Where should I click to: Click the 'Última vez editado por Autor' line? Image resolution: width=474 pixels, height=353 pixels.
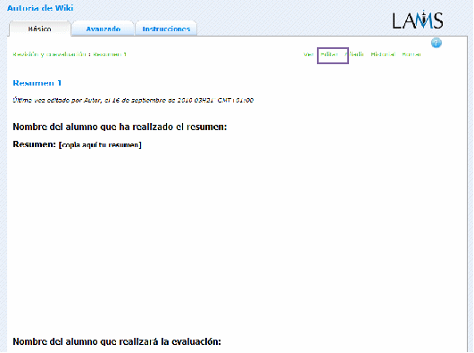(133, 100)
